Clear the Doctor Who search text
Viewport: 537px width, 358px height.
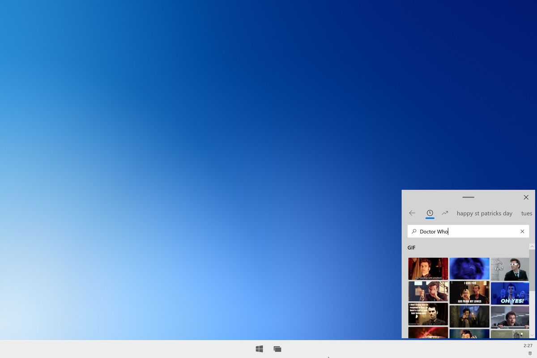click(522, 231)
